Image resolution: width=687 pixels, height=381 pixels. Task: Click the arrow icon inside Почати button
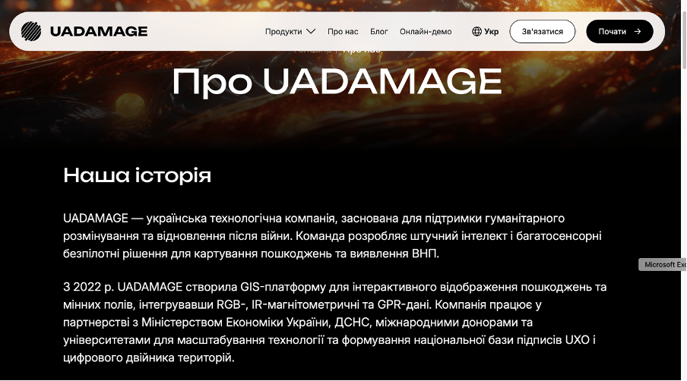point(638,32)
